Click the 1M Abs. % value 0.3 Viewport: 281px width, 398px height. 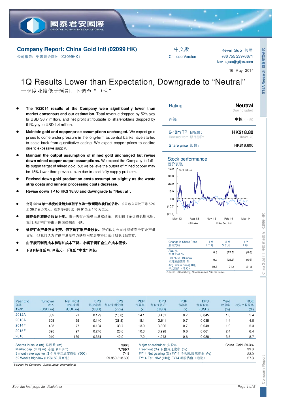(x=215, y=252)
